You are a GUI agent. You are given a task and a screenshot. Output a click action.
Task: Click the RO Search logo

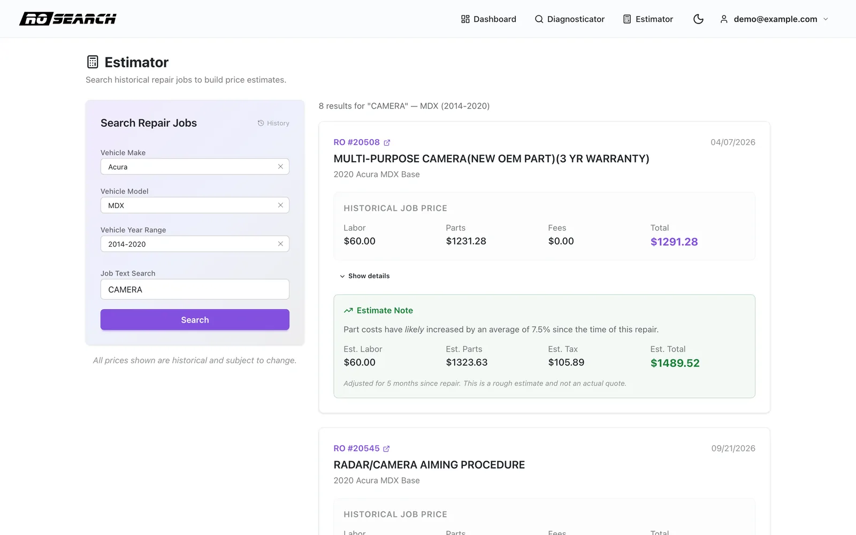coord(68,19)
